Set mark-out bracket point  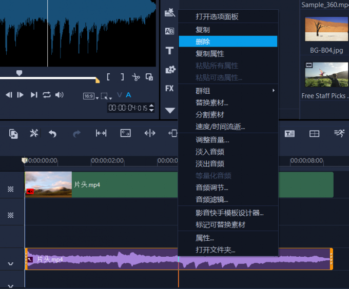tap(122, 77)
